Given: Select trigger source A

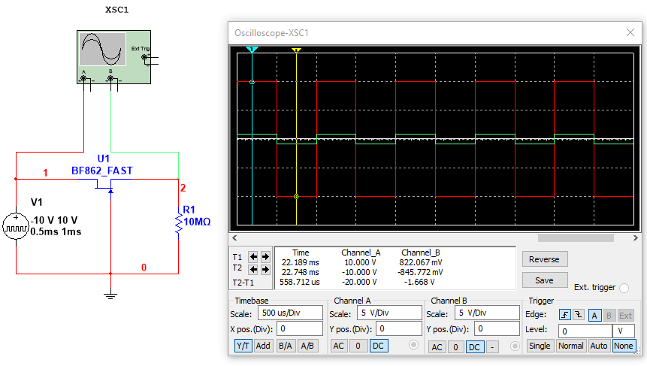Looking at the screenshot, I should coord(594,316).
